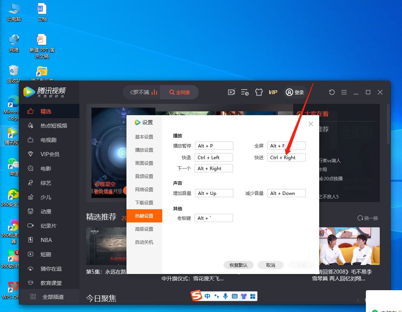Open the 自动关机 tab
This screenshot has width=402, height=312.
144,242
